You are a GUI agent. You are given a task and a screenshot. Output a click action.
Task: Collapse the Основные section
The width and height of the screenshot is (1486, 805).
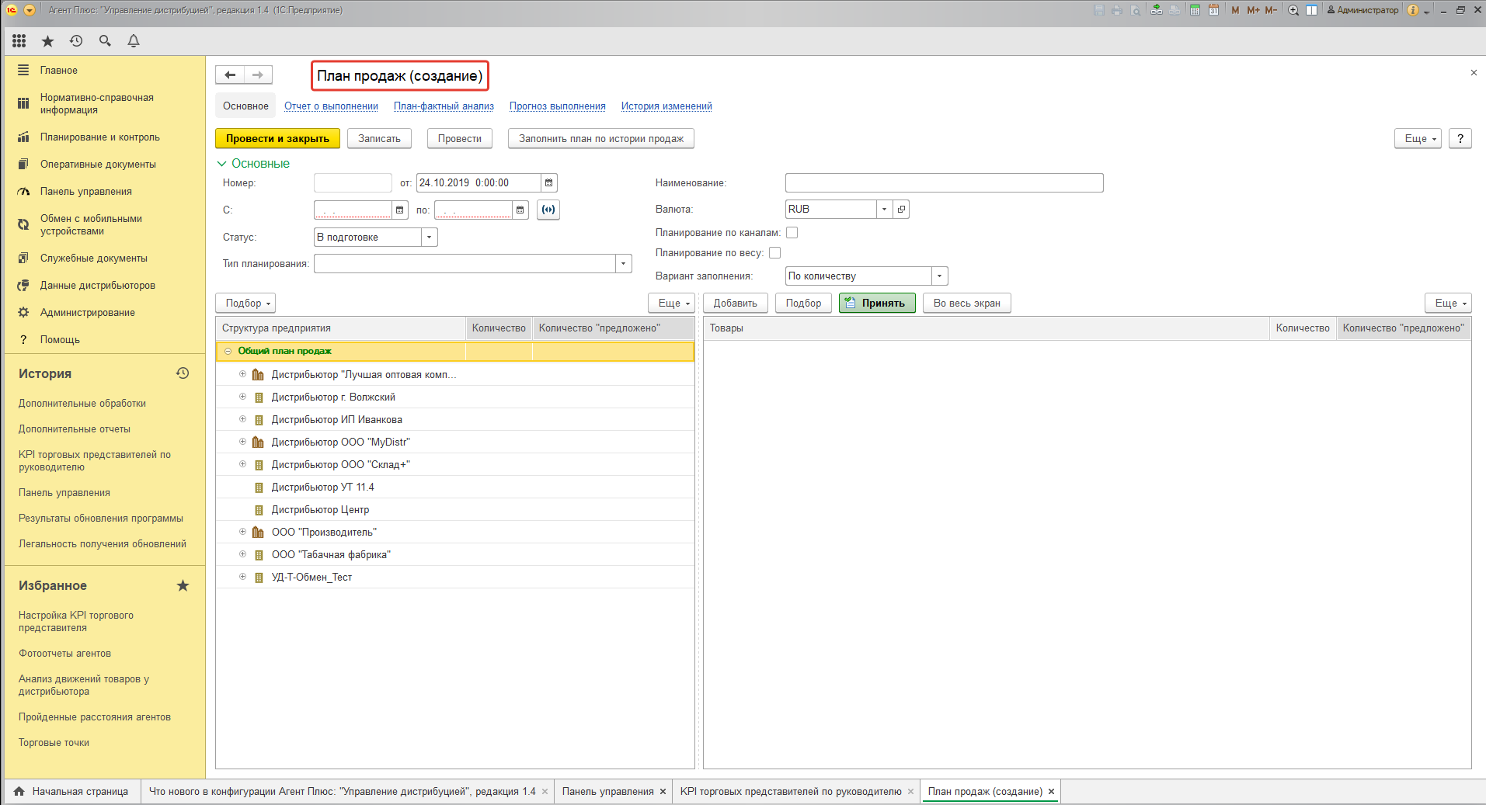point(222,164)
